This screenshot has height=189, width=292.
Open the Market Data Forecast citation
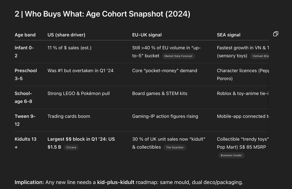click(178, 56)
